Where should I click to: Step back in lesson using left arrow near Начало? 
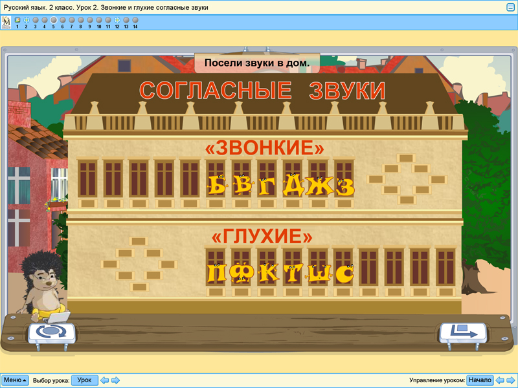coord(500,380)
